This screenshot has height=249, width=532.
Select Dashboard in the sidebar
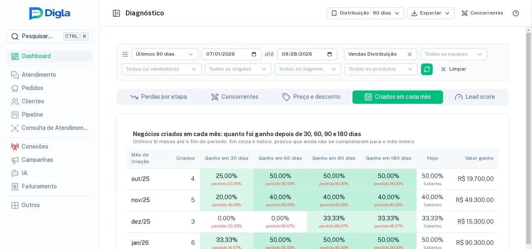49,56
